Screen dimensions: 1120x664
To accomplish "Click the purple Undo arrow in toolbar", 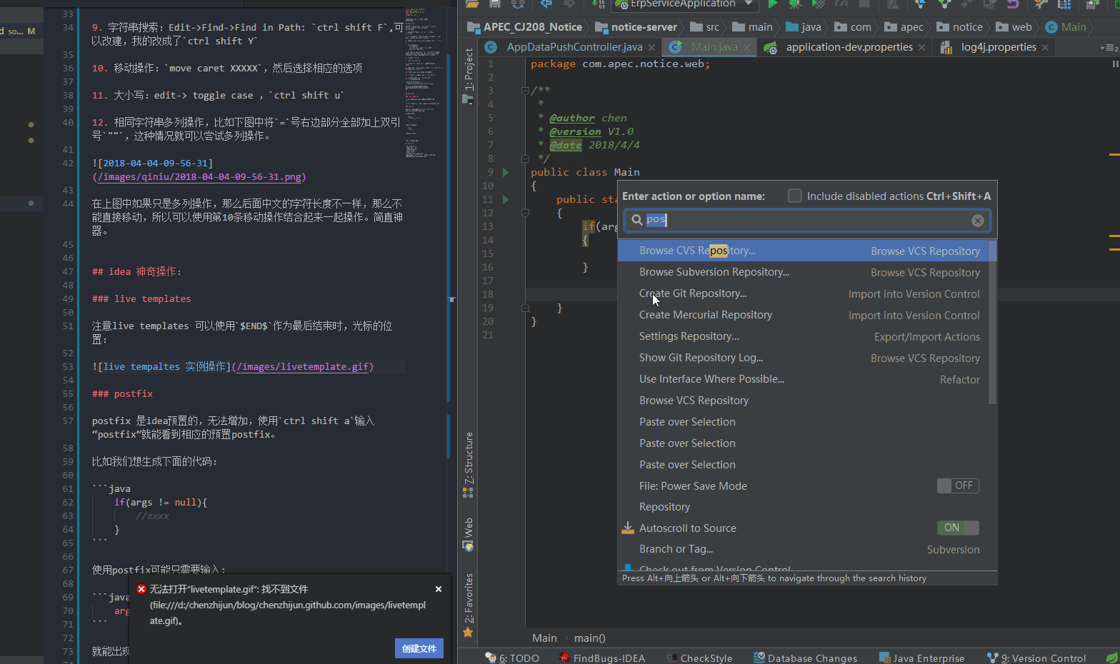I will 1013,4.
